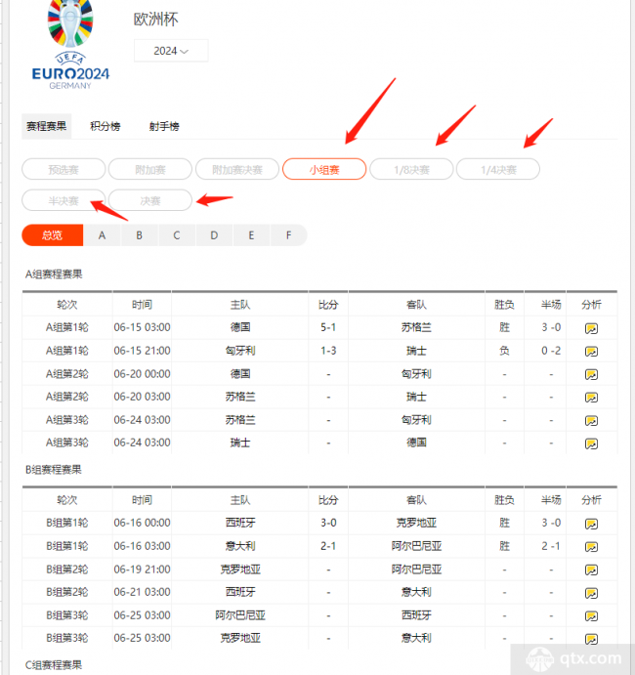
Task: Click the 06-20 03:00 time cell
Action: pos(142,397)
